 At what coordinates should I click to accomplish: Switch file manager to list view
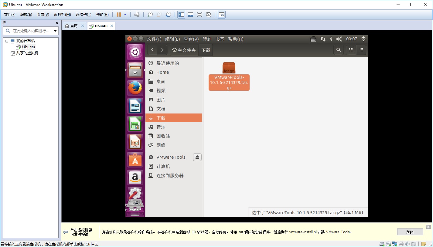point(351,50)
